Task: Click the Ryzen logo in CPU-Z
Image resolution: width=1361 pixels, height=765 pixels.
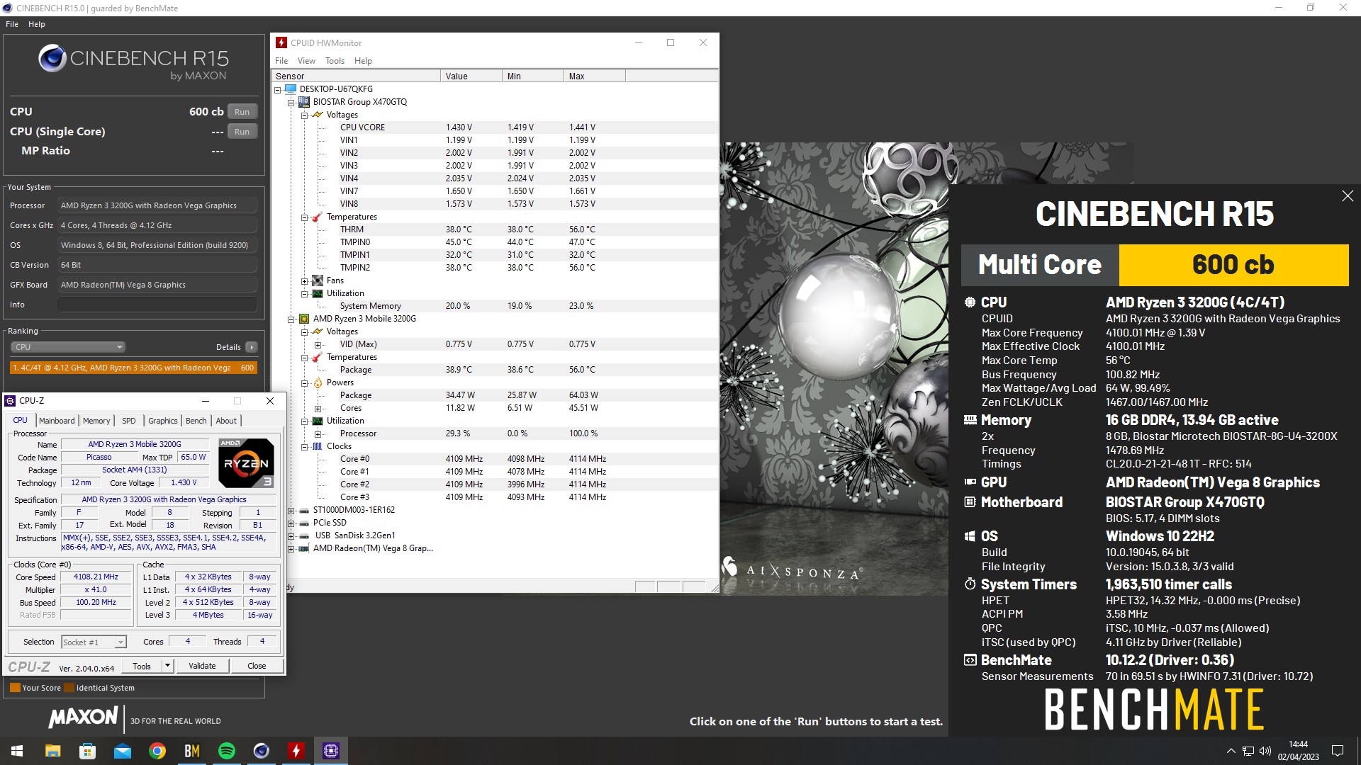Action: (x=246, y=463)
